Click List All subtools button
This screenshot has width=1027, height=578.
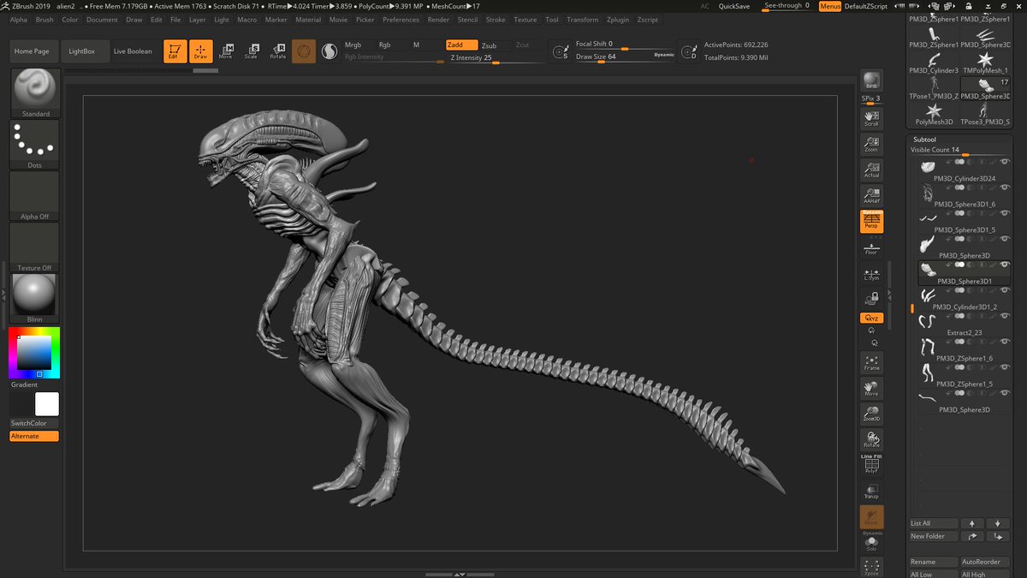point(933,523)
